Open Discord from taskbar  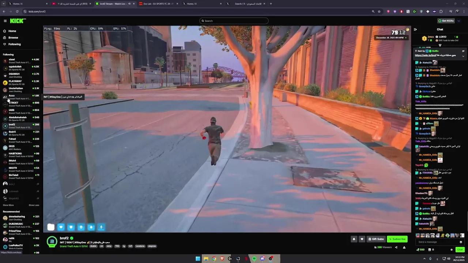click(x=262, y=259)
